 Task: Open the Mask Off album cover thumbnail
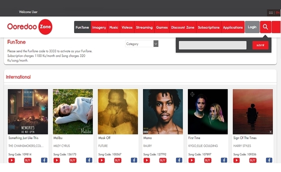[118, 112]
